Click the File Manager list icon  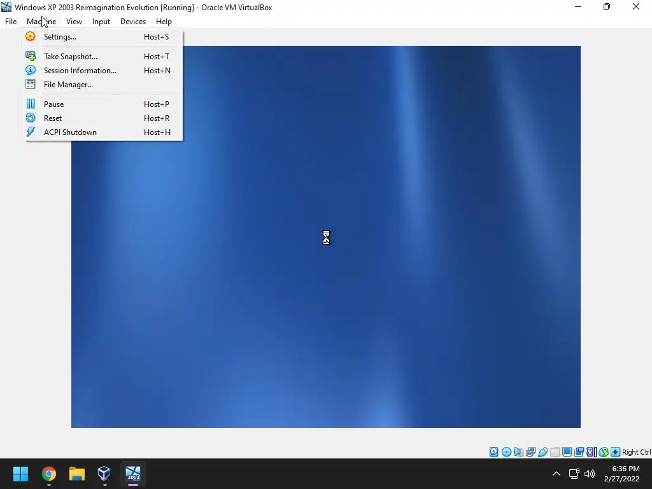31,85
